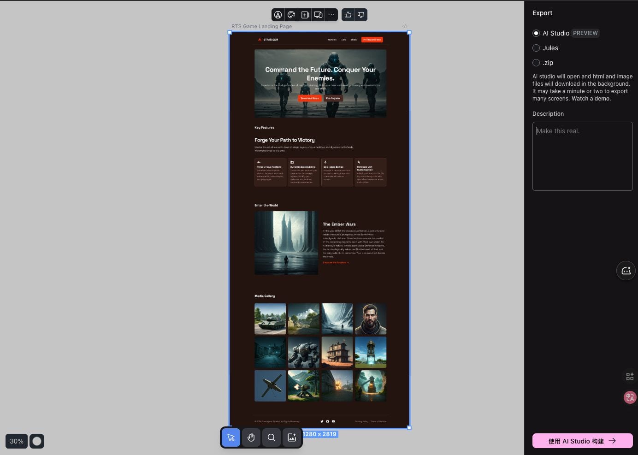Select the pointer selection tool
This screenshot has width=638, height=455.
tap(231, 437)
